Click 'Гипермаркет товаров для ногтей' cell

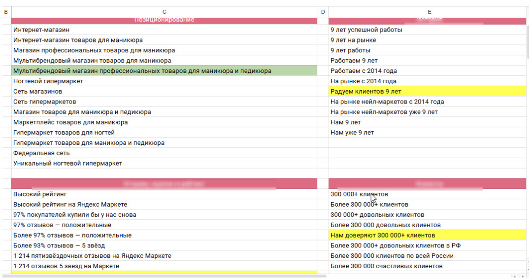(165, 133)
